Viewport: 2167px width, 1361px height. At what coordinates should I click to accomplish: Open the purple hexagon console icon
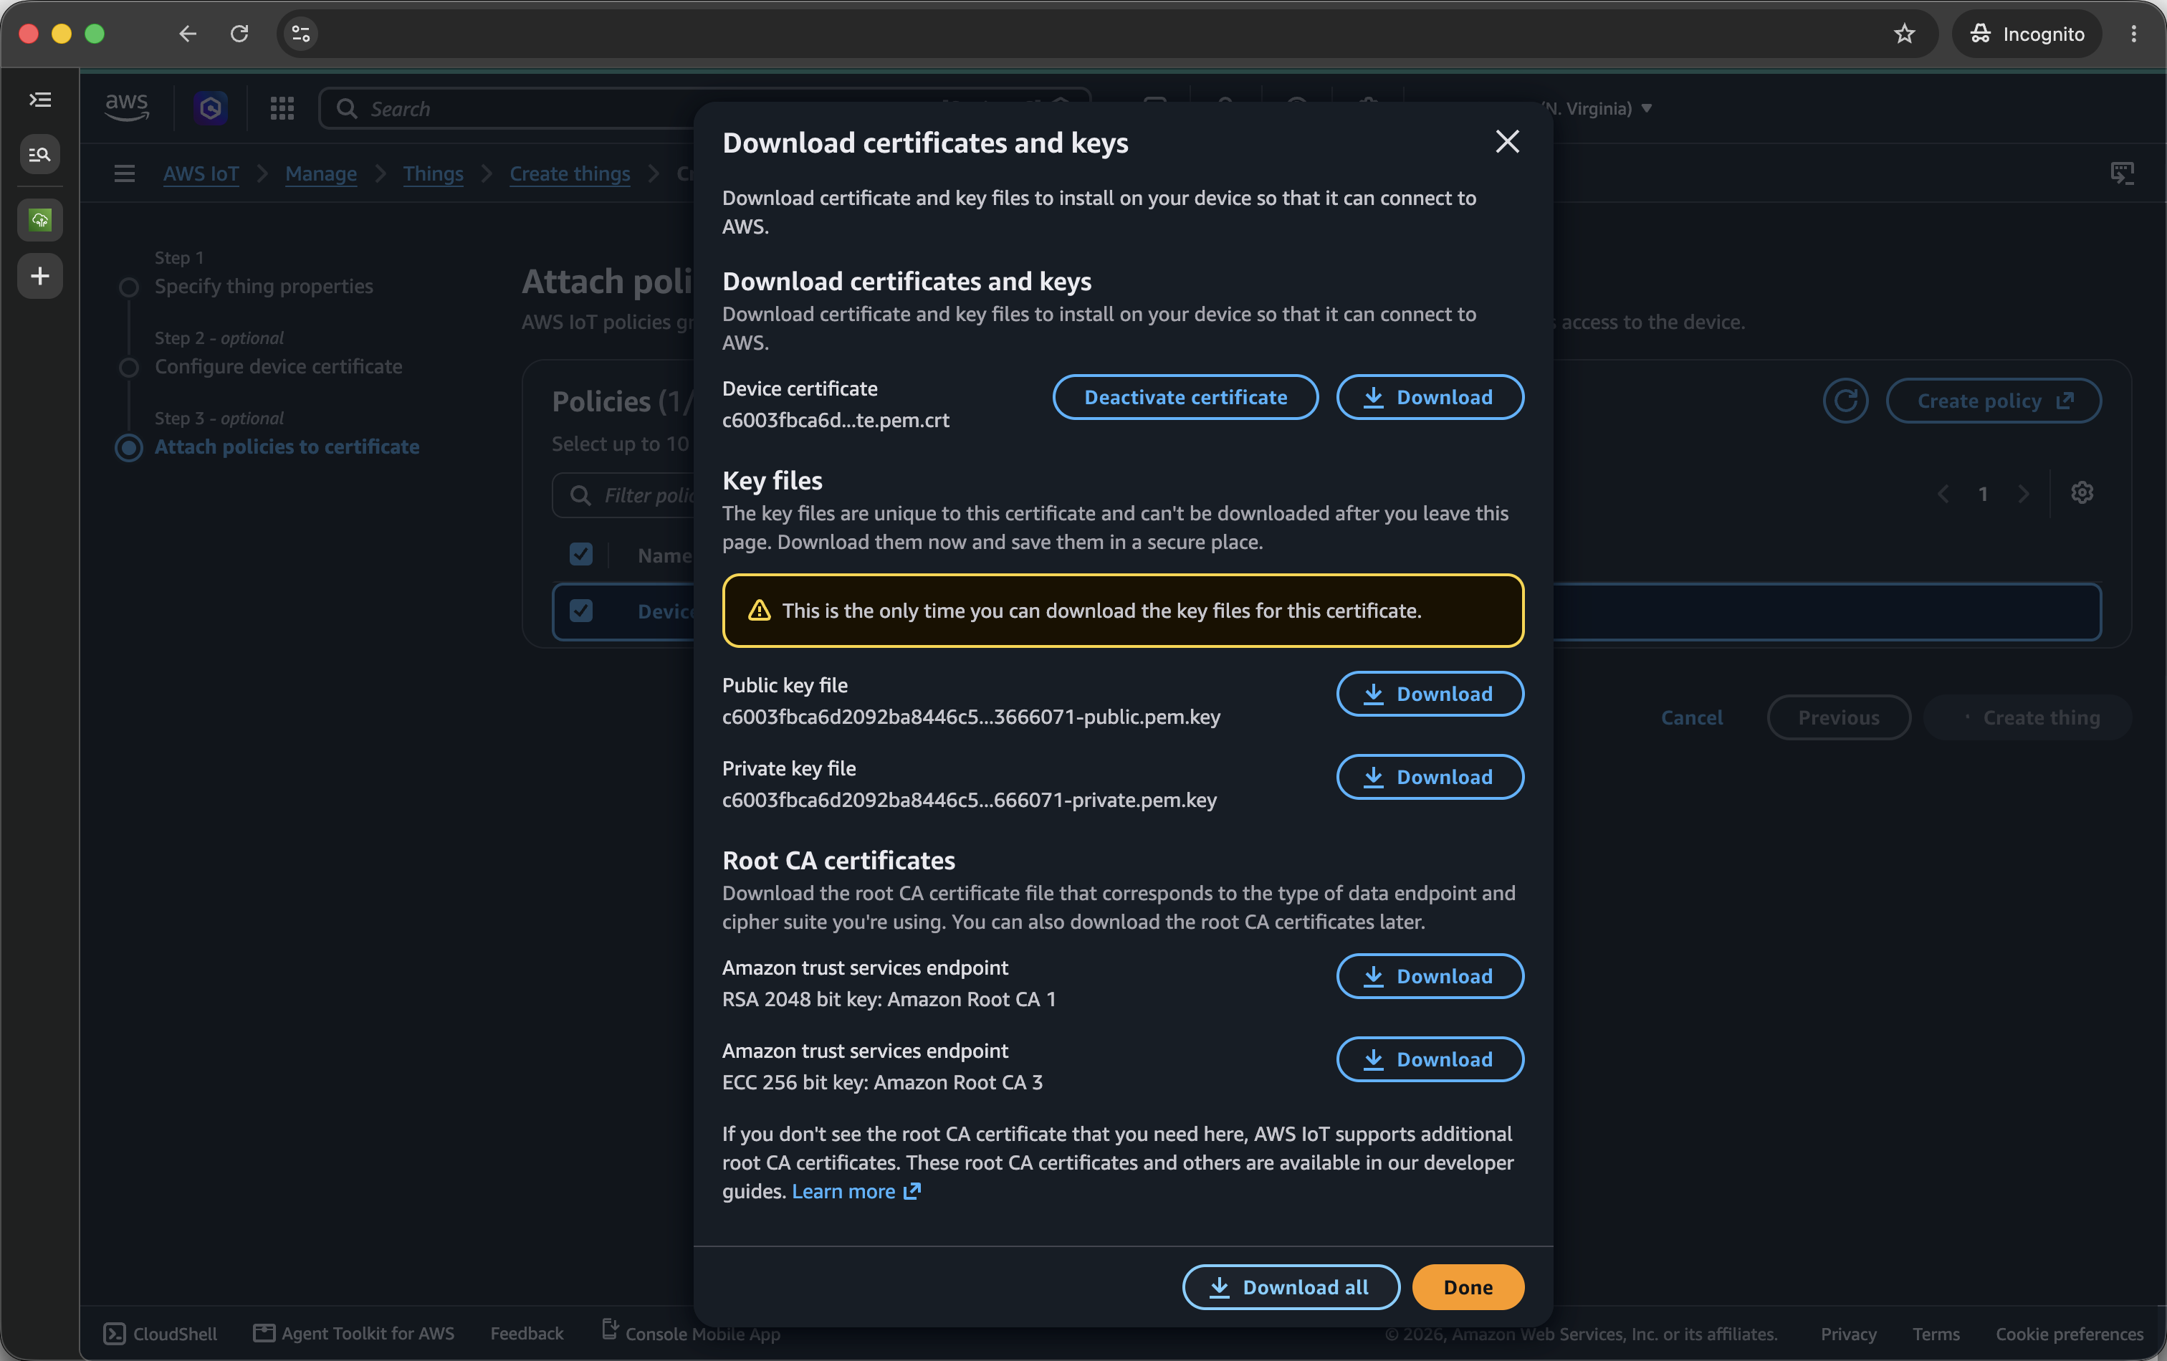point(211,108)
